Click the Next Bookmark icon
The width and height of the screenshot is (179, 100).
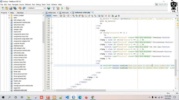pyautogui.click(x=92, y=16)
